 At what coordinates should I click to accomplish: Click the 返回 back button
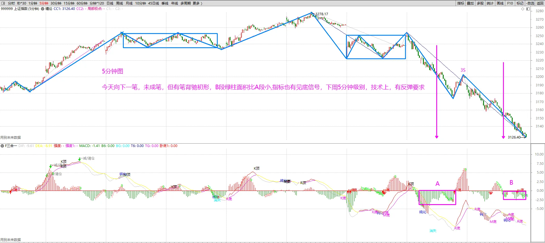coord(540,3)
